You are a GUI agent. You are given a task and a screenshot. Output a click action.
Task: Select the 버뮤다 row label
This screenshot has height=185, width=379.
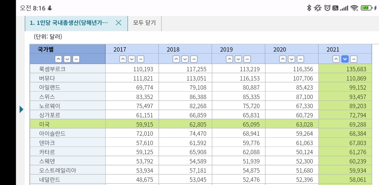[x=68, y=78]
